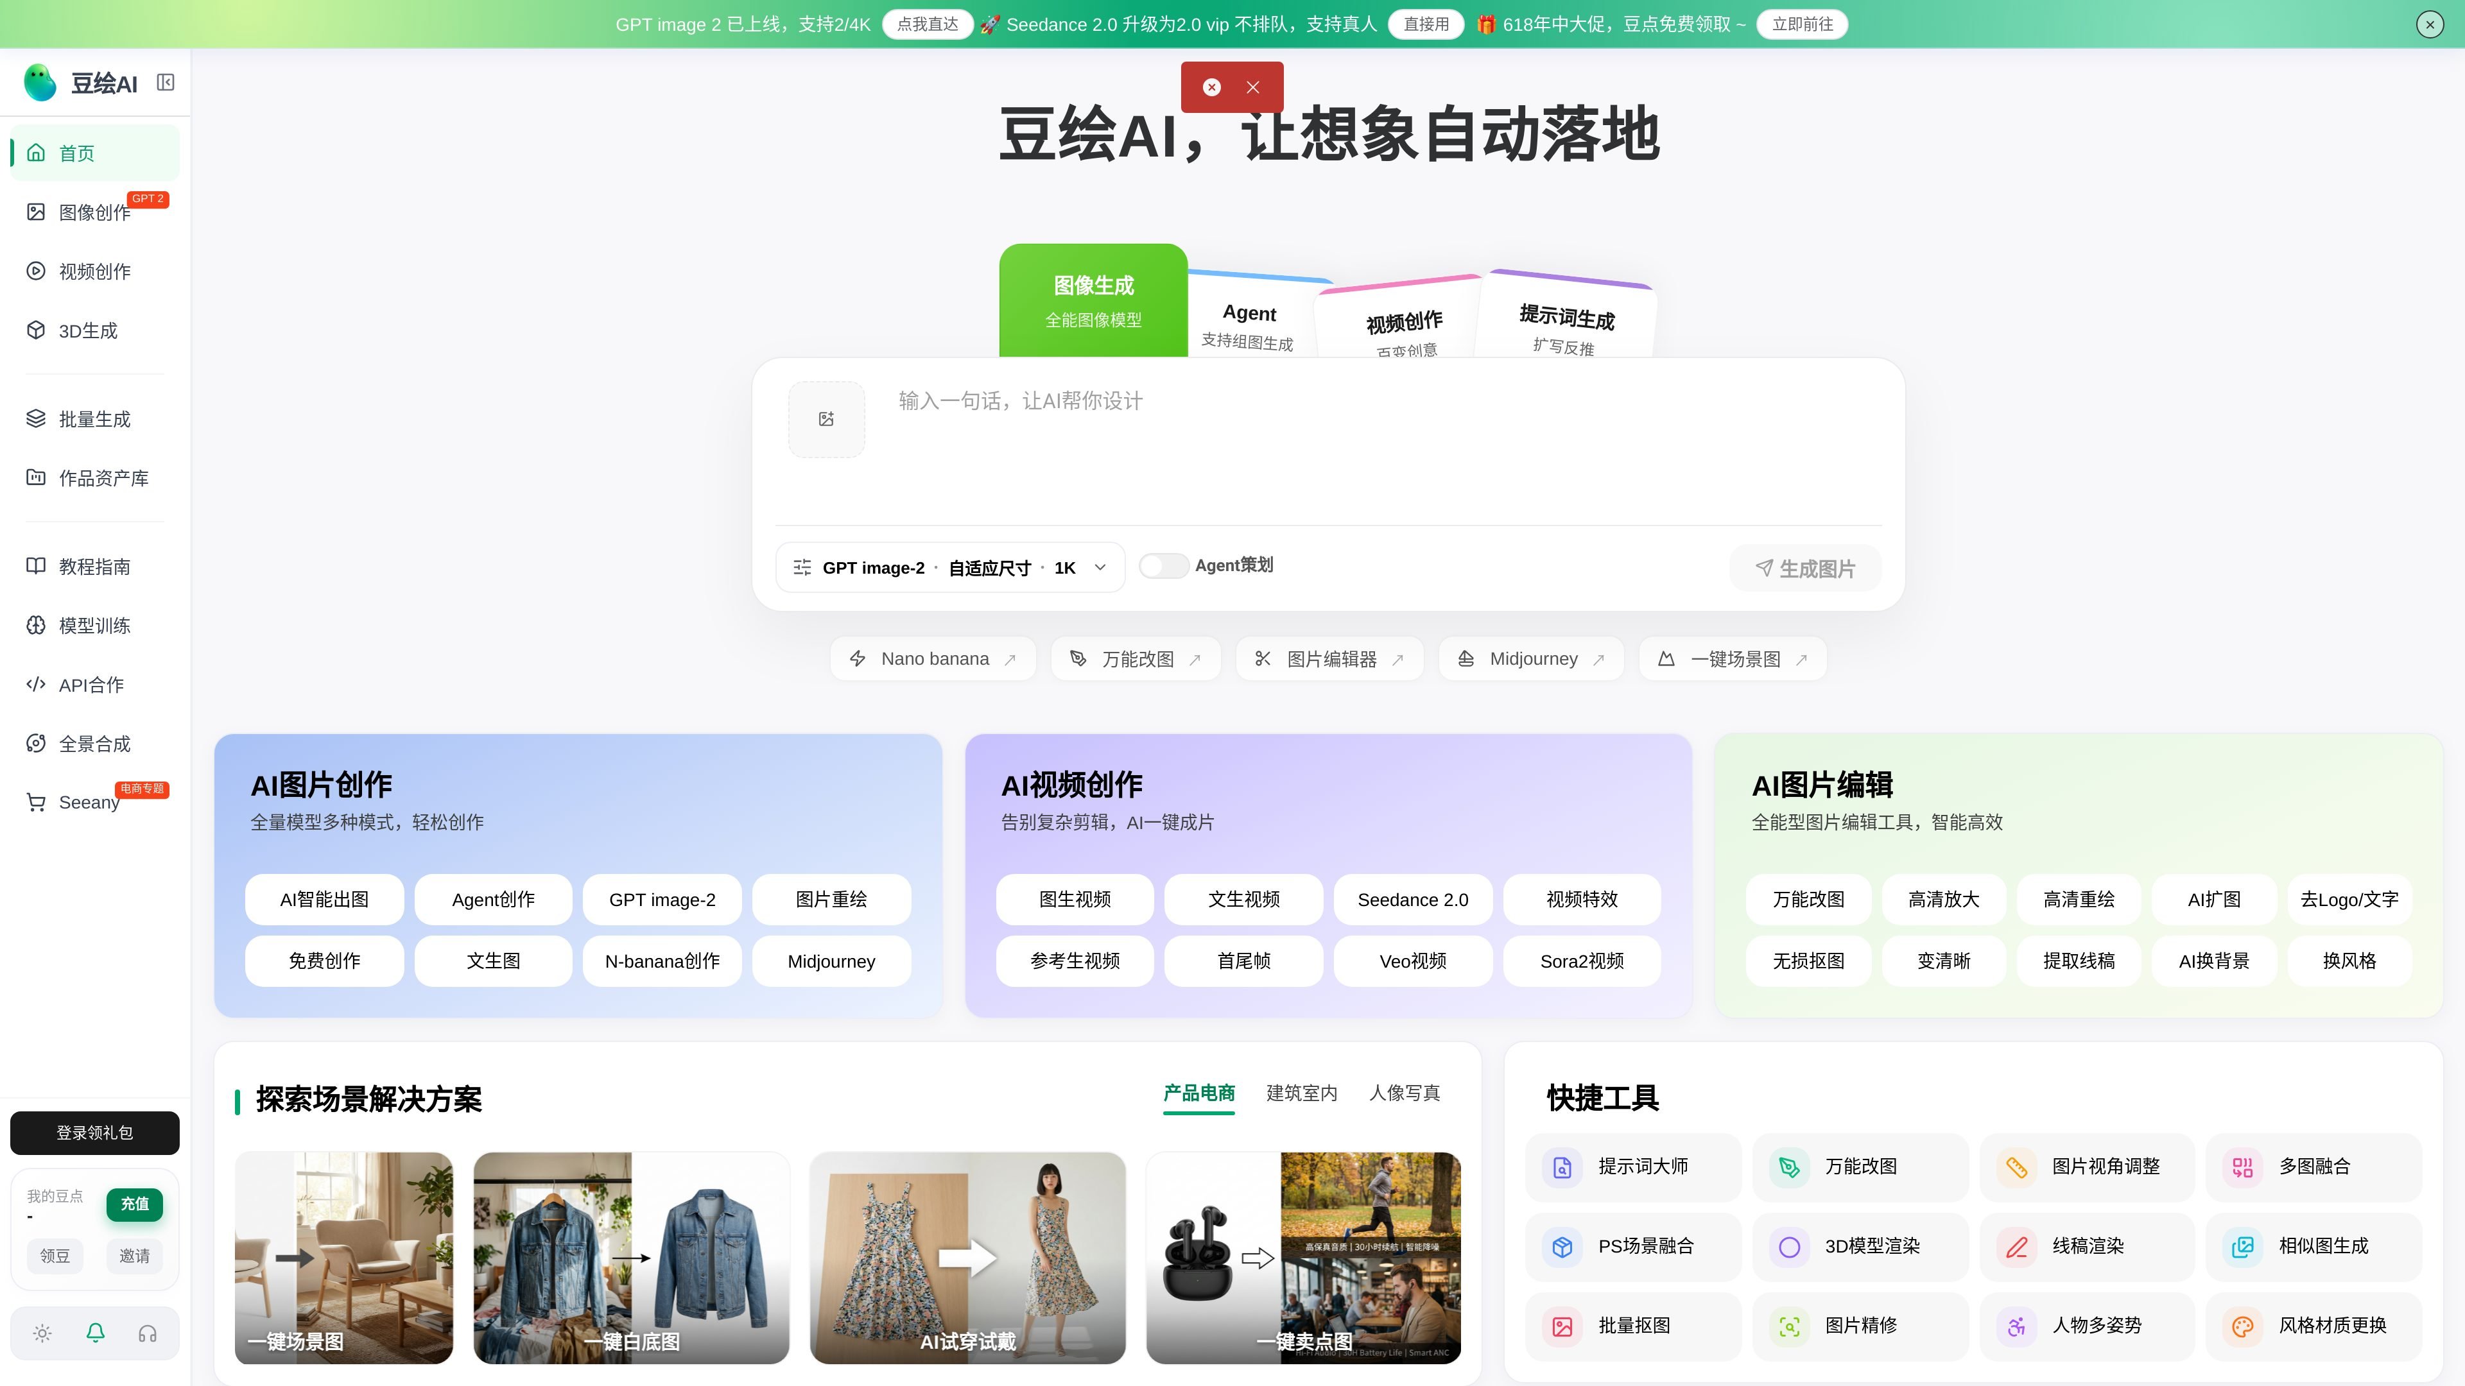Open 批量生成 in sidebar
This screenshot has width=2465, height=1386.
(95, 419)
